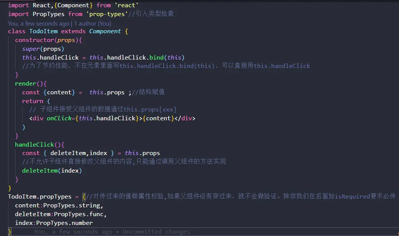Click the constructor keyword
This screenshot has width=399, height=236.
34,40
